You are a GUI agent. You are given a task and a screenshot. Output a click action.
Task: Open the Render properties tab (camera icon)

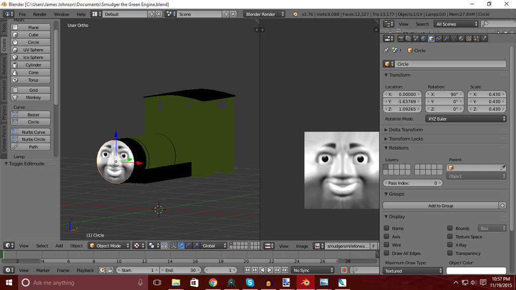click(401, 38)
